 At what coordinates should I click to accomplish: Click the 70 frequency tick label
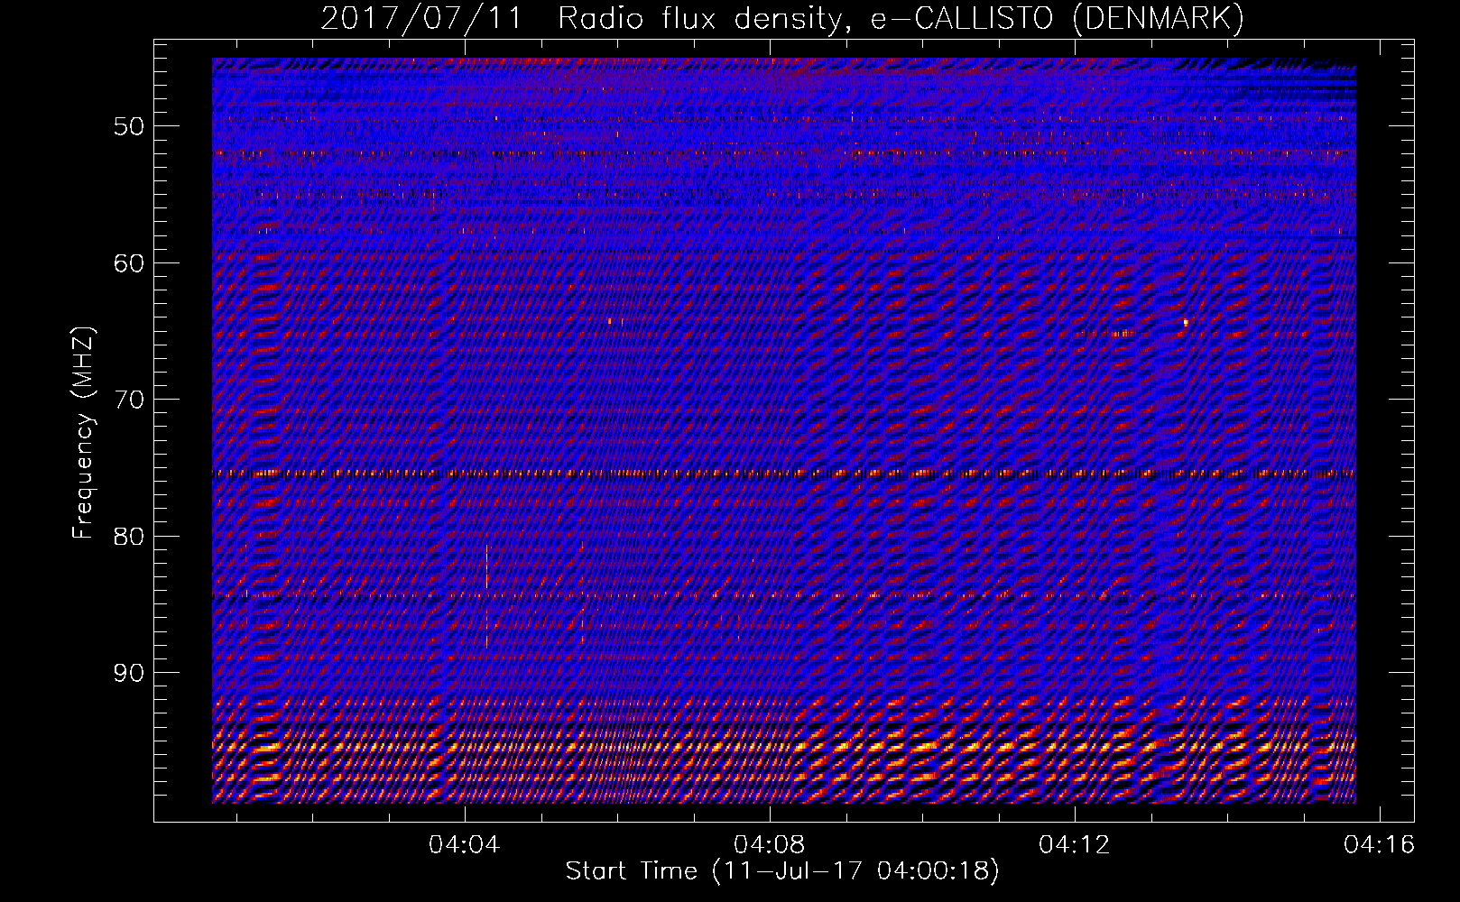(x=129, y=400)
